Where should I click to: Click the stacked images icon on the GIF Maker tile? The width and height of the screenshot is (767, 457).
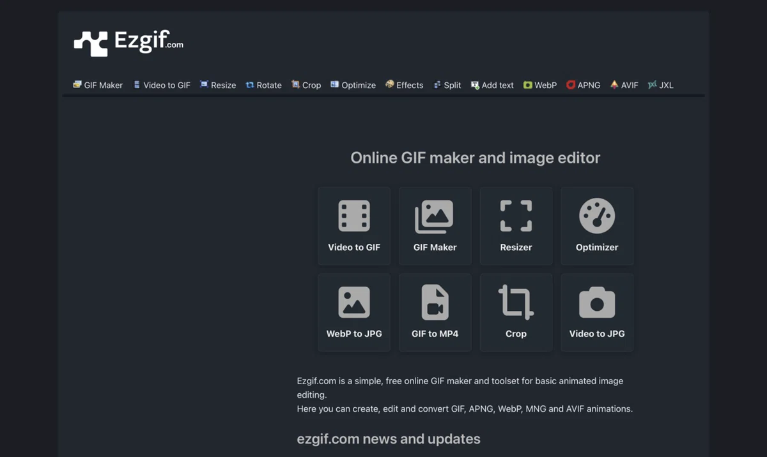click(435, 216)
